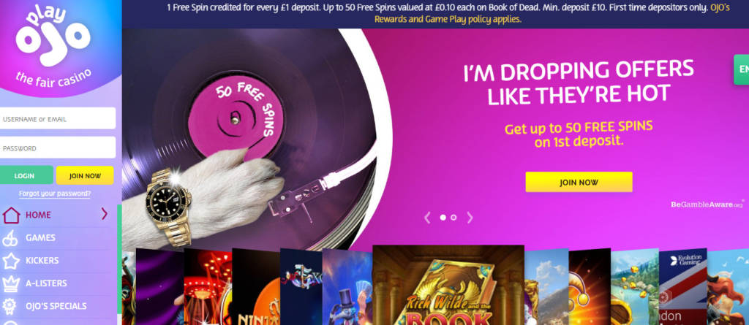This screenshot has width=749, height=325.
Task: Open the Kickers menu item
Action: click(42, 261)
